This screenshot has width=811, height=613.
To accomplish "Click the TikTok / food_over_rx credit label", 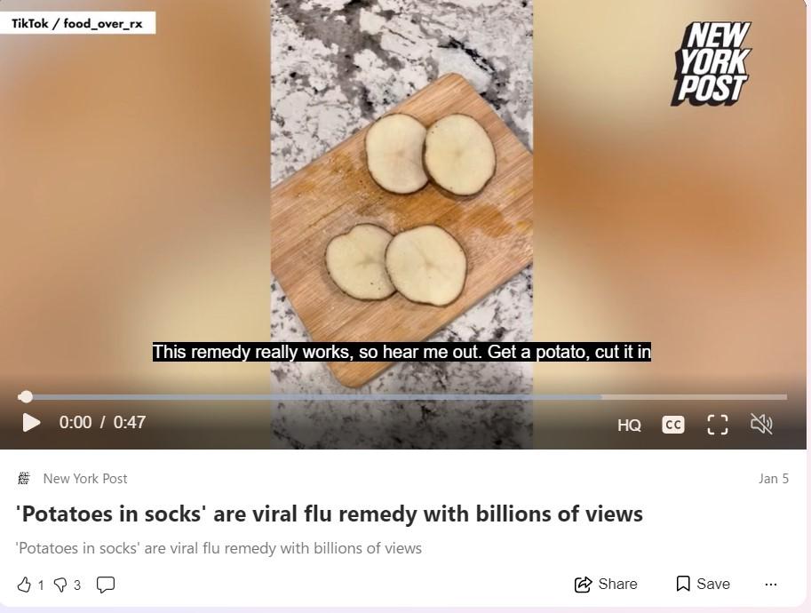I will tap(77, 23).
